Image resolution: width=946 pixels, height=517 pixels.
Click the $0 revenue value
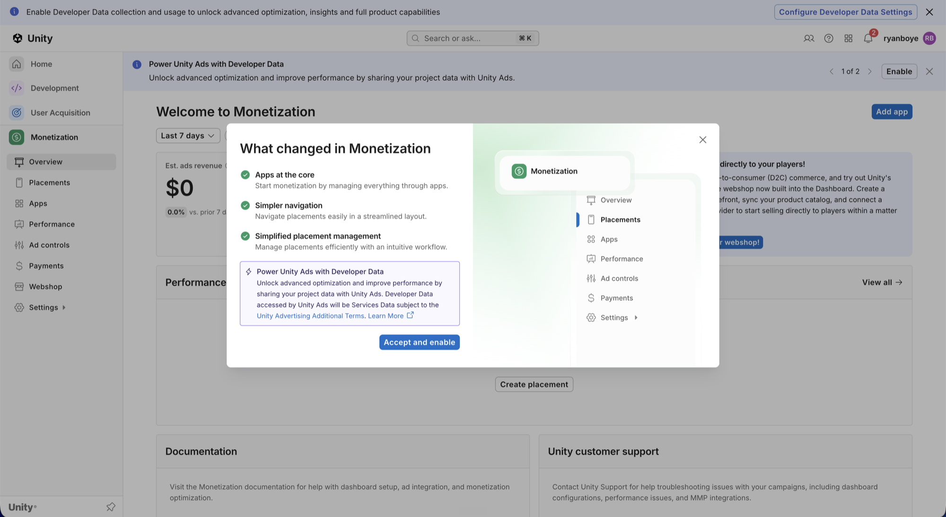[x=179, y=188]
